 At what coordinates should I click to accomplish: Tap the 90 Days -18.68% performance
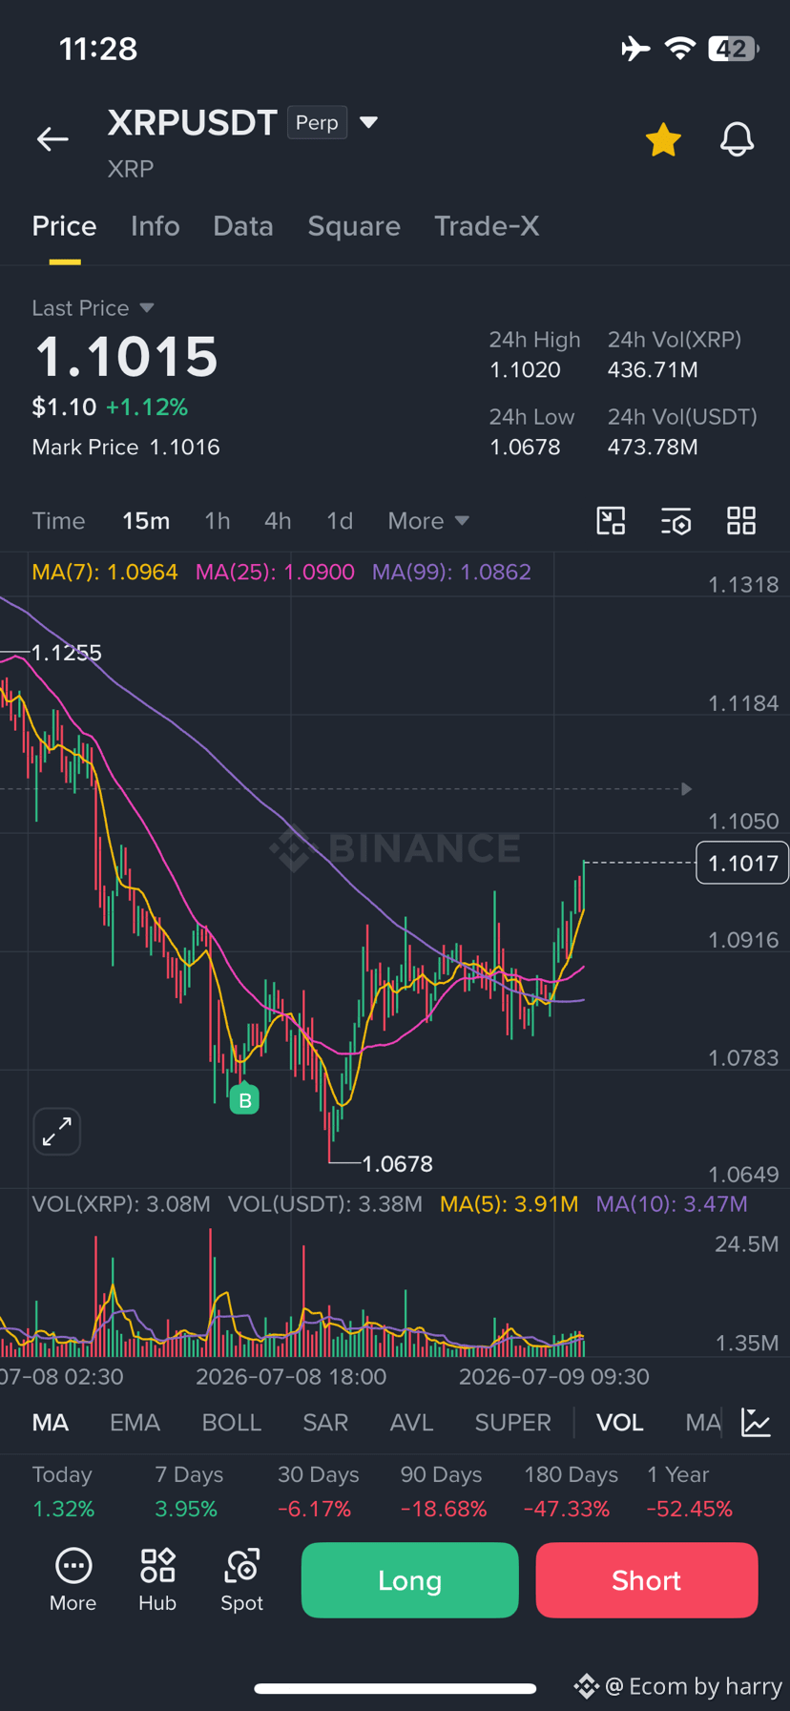444,1492
